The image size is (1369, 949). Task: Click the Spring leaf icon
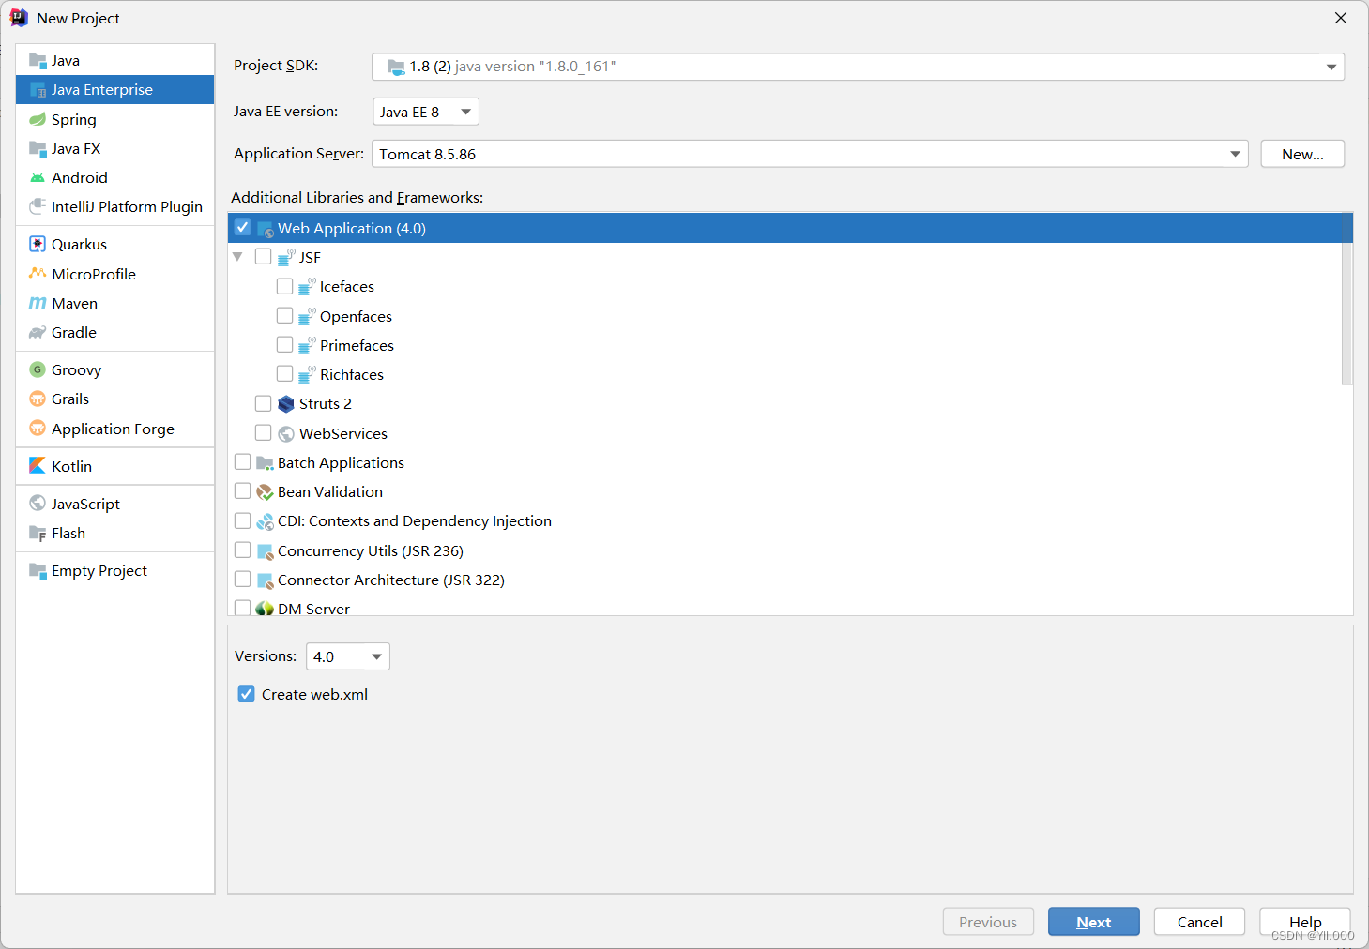(38, 119)
